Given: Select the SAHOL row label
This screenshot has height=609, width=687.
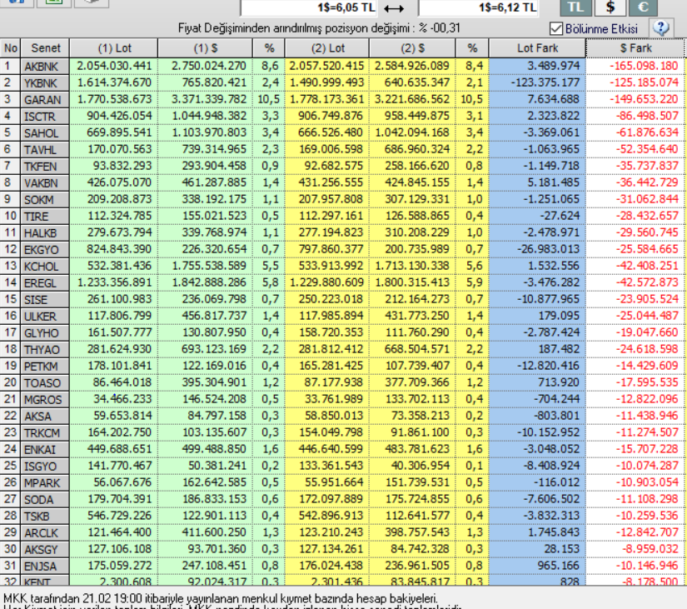Looking at the screenshot, I should pos(45,133).
